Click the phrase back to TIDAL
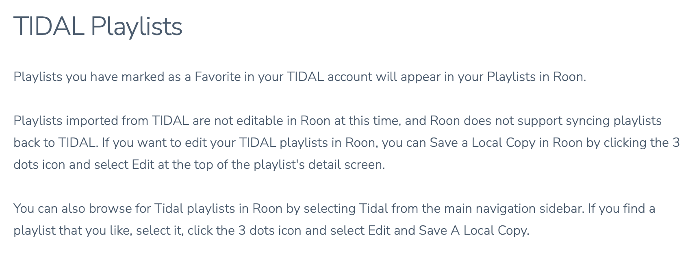The height and width of the screenshot is (253, 699). [x=56, y=143]
